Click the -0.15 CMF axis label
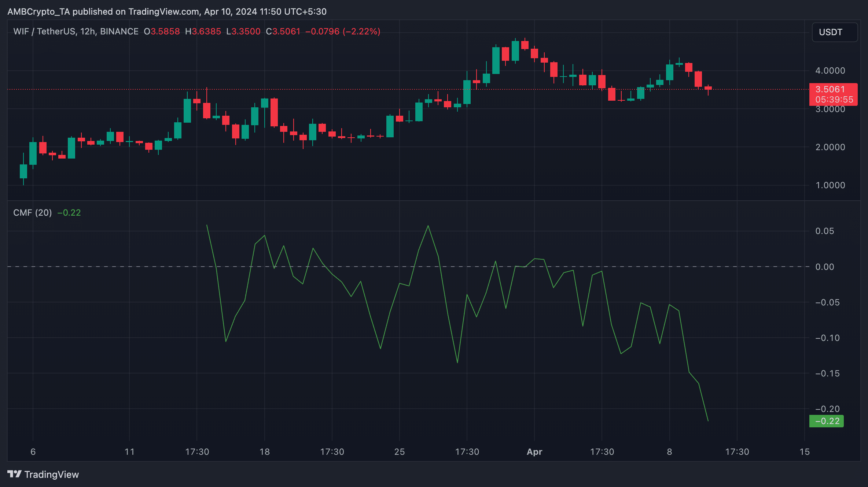The image size is (868, 487). [827, 373]
